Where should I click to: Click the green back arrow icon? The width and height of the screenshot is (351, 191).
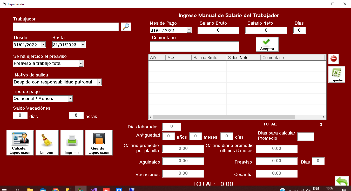342,182
